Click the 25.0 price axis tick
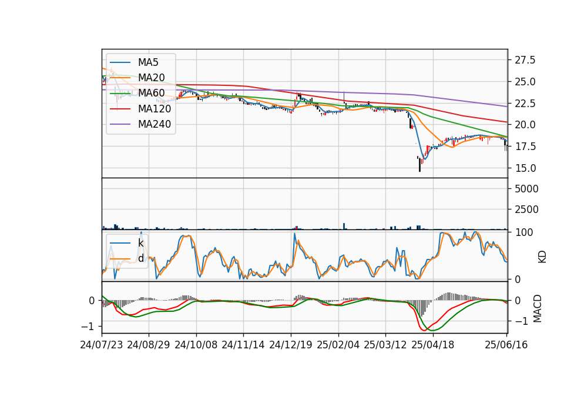The image size is (564, 406). [525, 82]
